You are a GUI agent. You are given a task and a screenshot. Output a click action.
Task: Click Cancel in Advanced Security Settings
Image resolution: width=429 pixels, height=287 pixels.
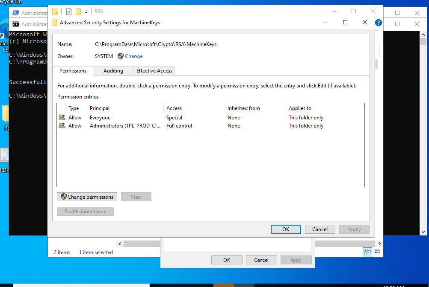coord(320,229)
